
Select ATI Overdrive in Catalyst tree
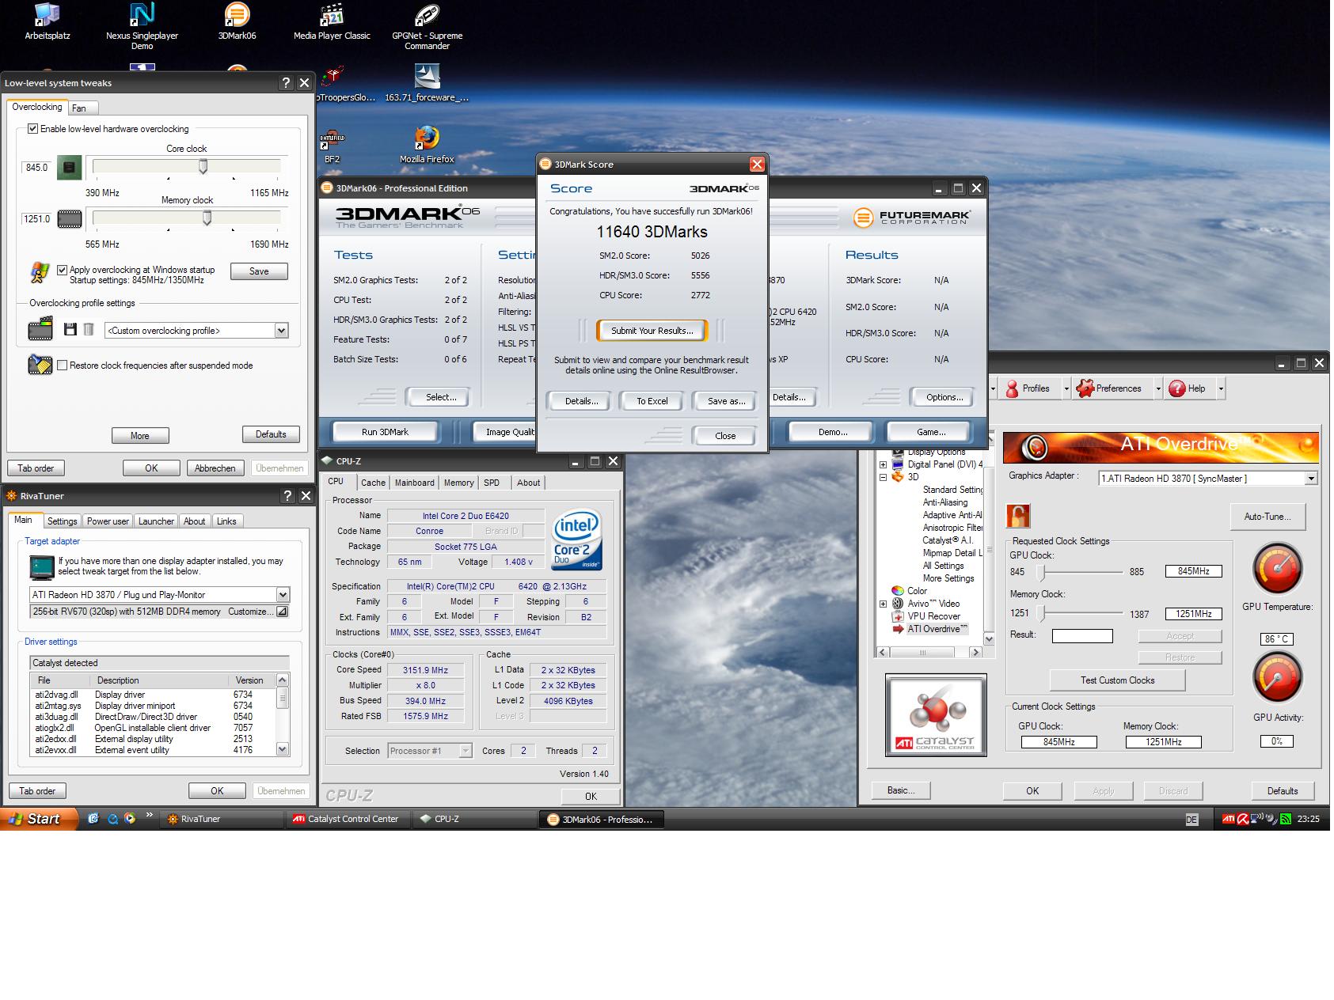pos(937,629)
